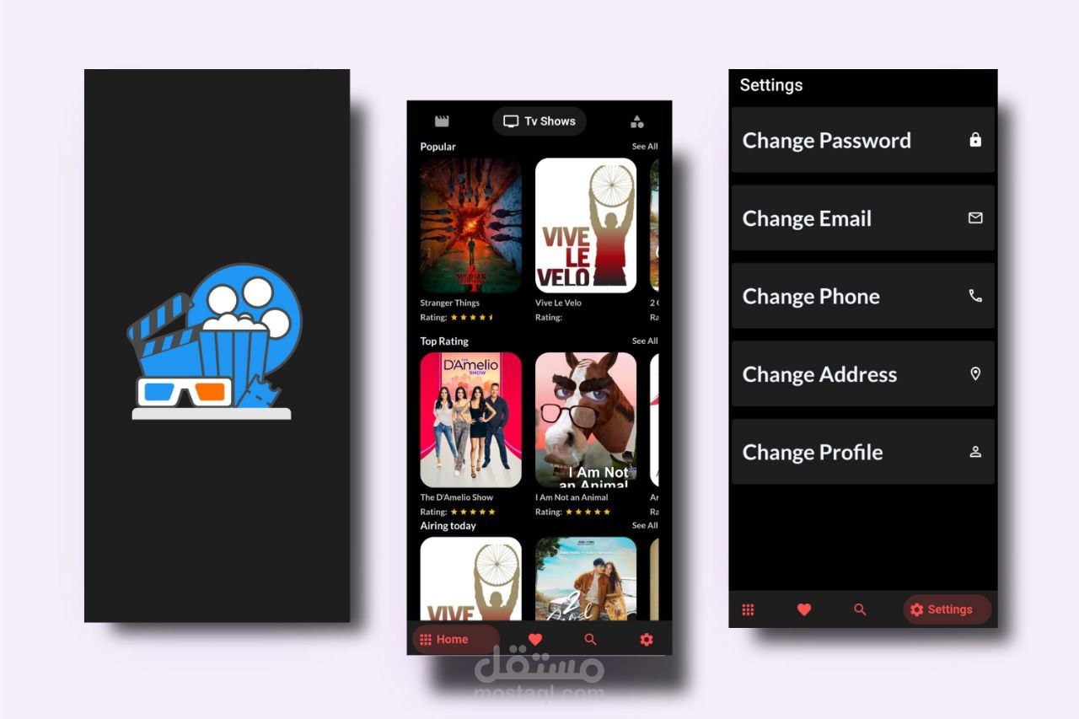This screenshot has height=719, width=1079.
Task: Click the Airing today section heading
Action: point(448,526)
